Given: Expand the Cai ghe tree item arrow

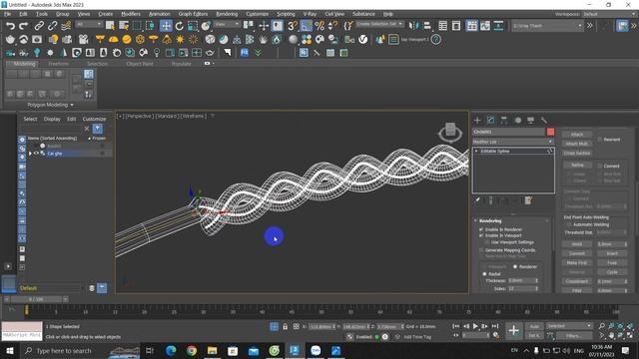Looking at the screenshot, I should (x=30, y=154).
